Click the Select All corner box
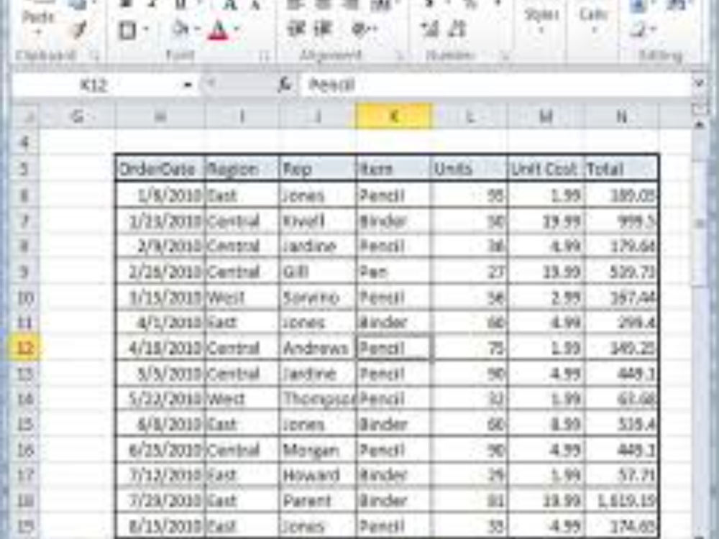Image resolution: width=719 pixels, height=539 pixels. (x=25, y=116)
